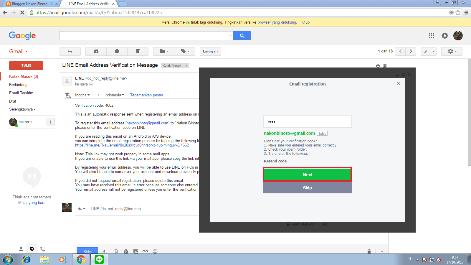Open the Lainnya more-actions dropdown

(211, 51)
